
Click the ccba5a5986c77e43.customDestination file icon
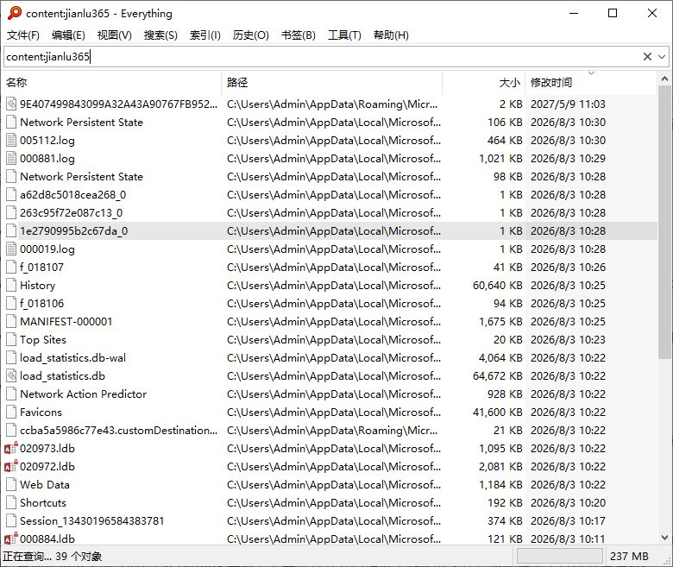click(x=11, y=430)
